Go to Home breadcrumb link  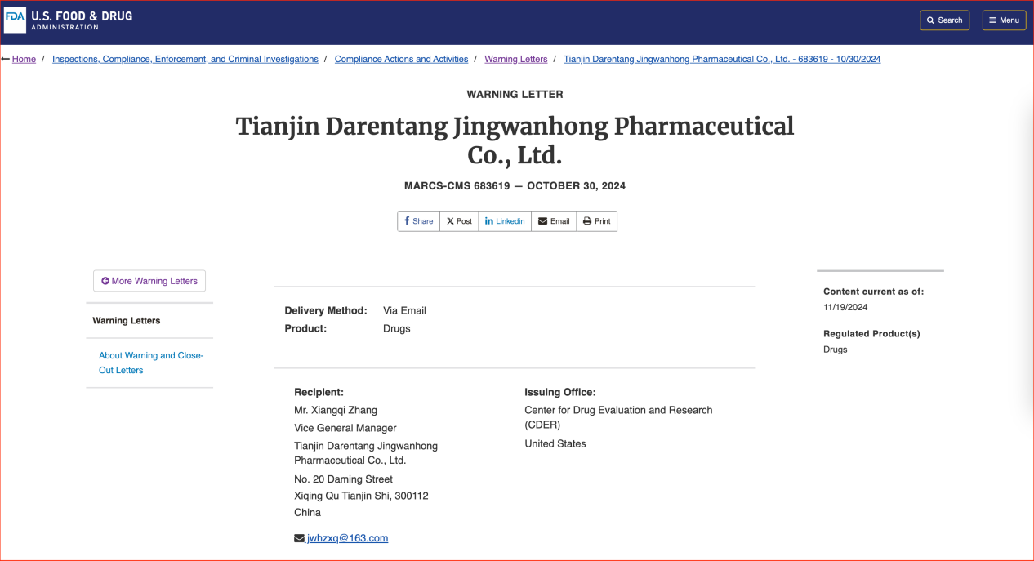(24, 59)
